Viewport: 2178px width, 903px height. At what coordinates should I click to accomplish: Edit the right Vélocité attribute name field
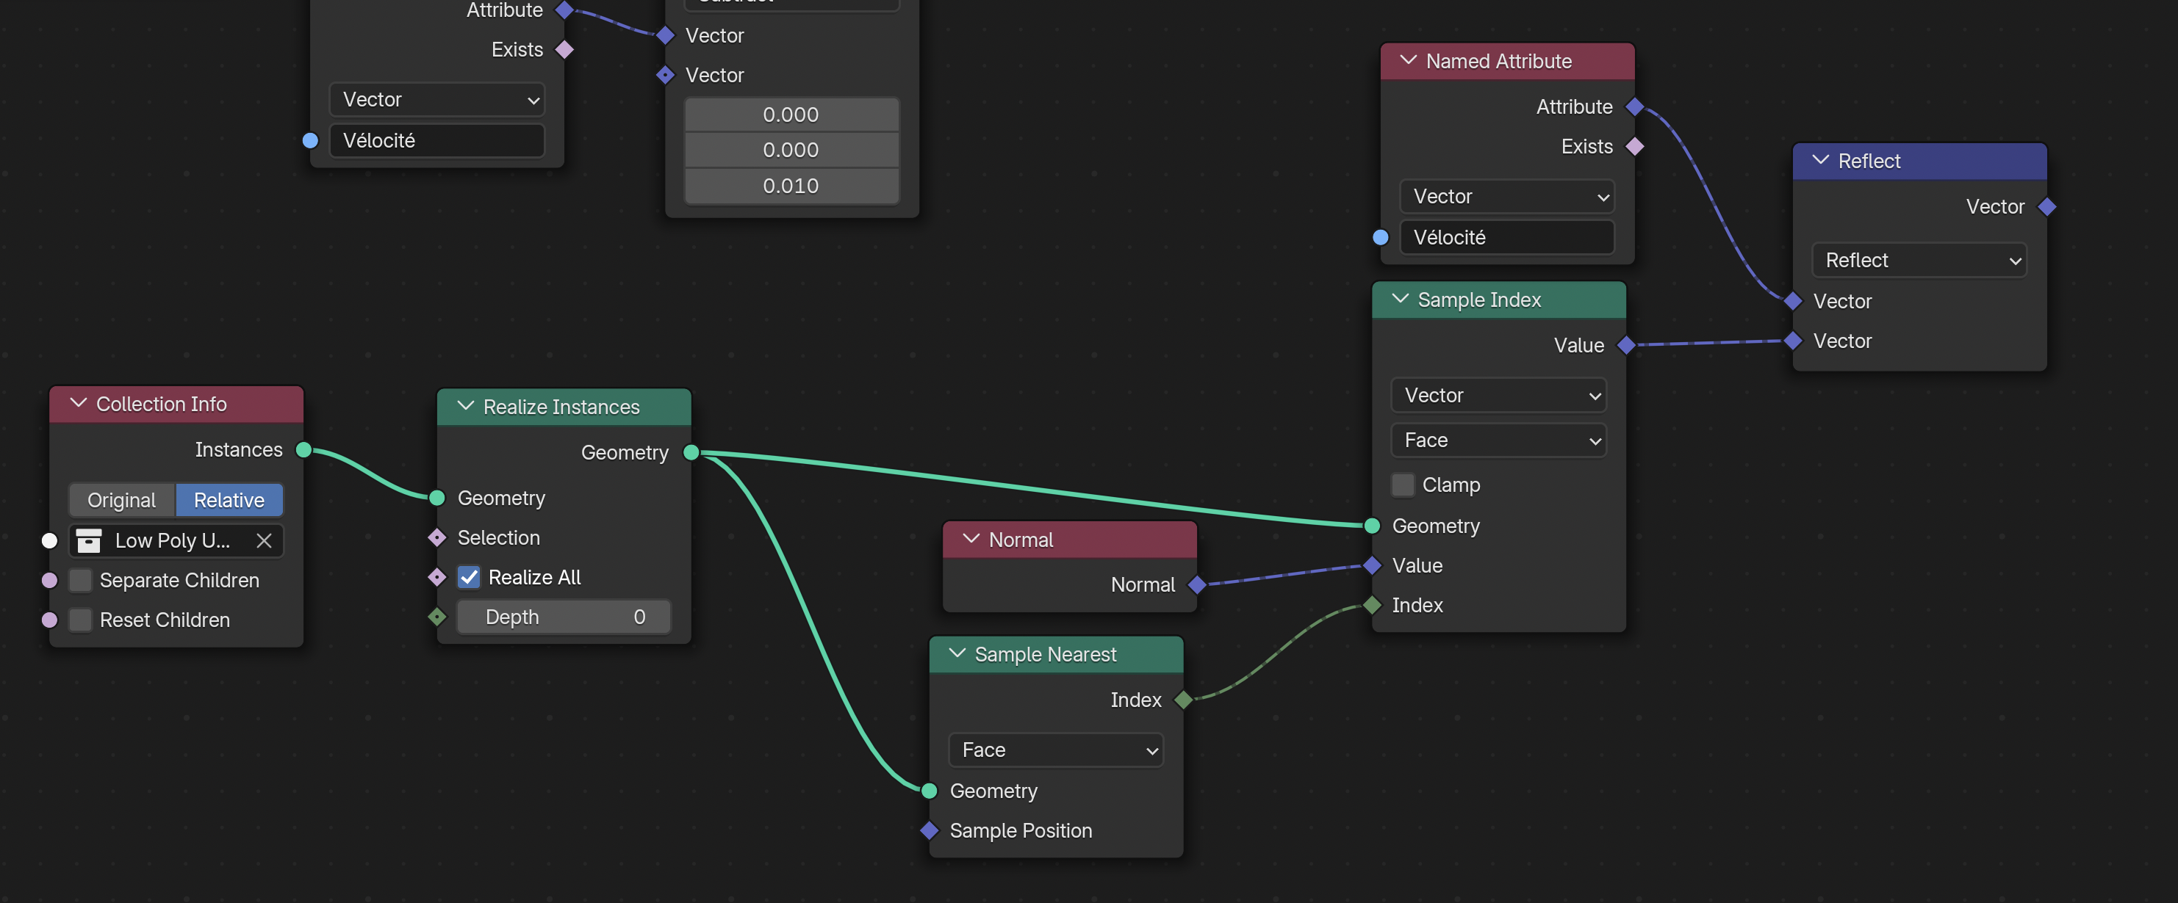(x=1506, y=237)
